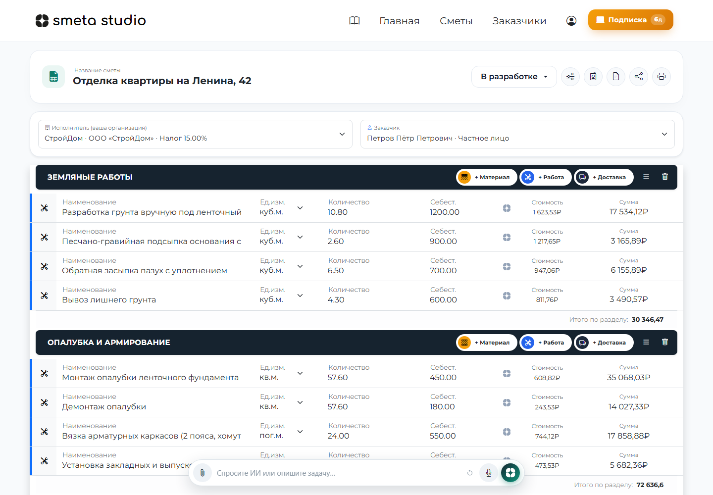
Task: Open unit dropdown for Песчано-гравийная подсыпка row
Action: pyautogui.click(x=300, y=237)
